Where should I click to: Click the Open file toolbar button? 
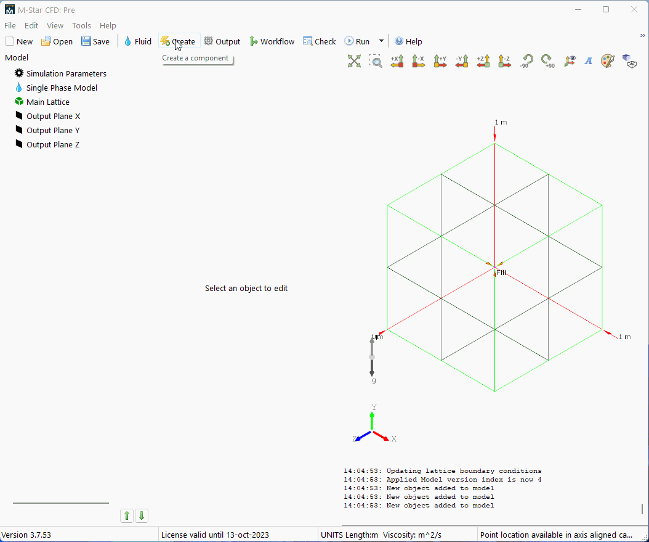pyautogui.click(x=57, y=41)
